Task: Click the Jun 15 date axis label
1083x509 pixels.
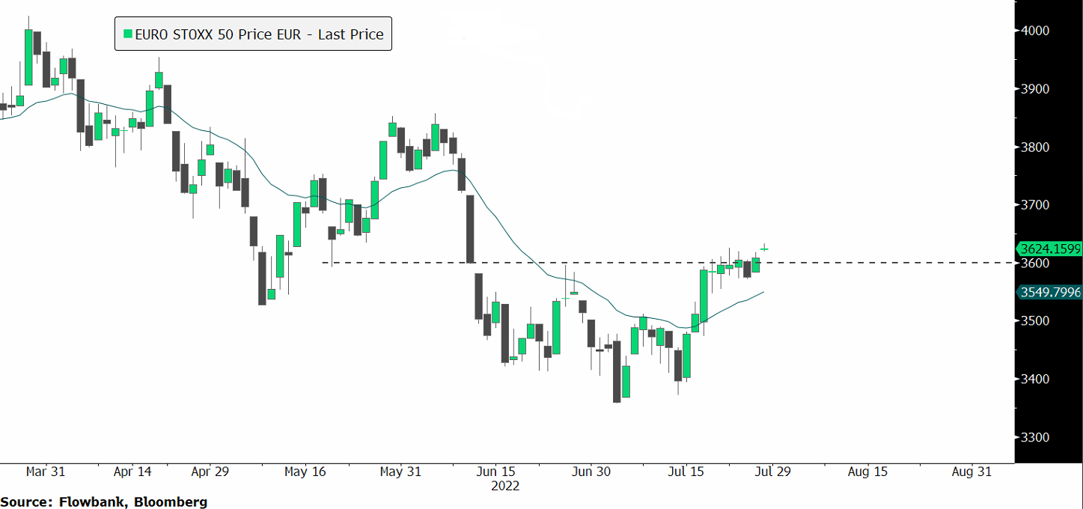Action: pos(495,472)
